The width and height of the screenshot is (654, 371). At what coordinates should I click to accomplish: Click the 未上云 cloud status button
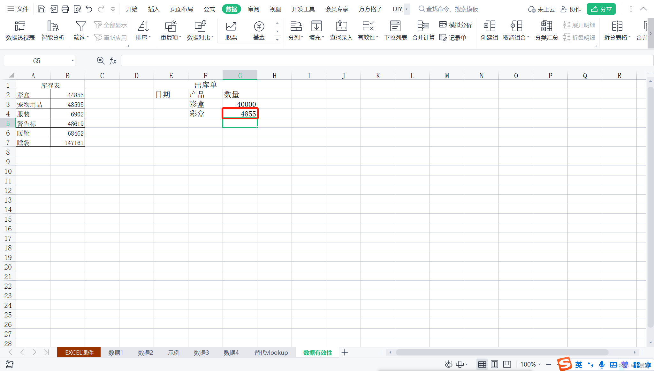[541, 9]
